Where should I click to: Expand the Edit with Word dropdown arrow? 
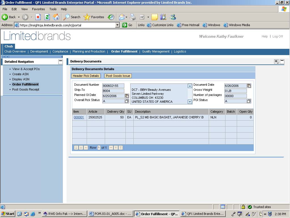click(x=148, y=17)
